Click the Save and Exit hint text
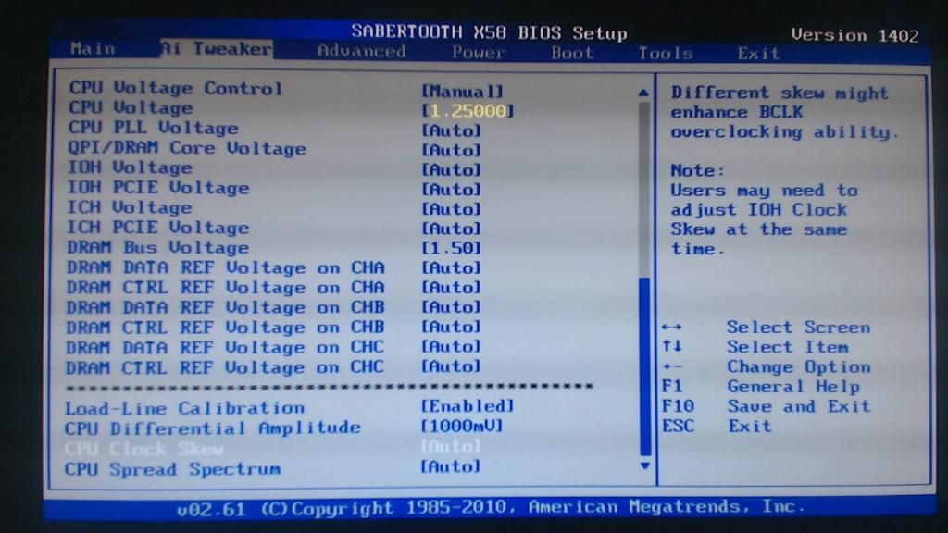Viewport: 948px width, 533px height. (799, 406)
